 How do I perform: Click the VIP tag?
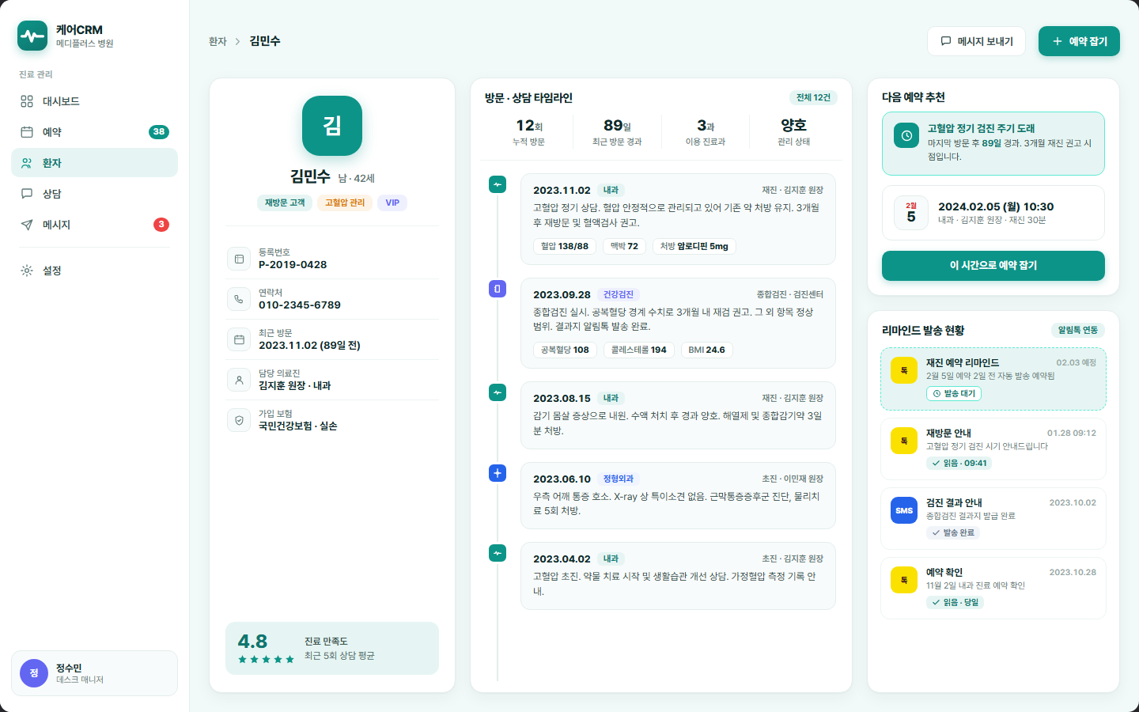point(392,203)
